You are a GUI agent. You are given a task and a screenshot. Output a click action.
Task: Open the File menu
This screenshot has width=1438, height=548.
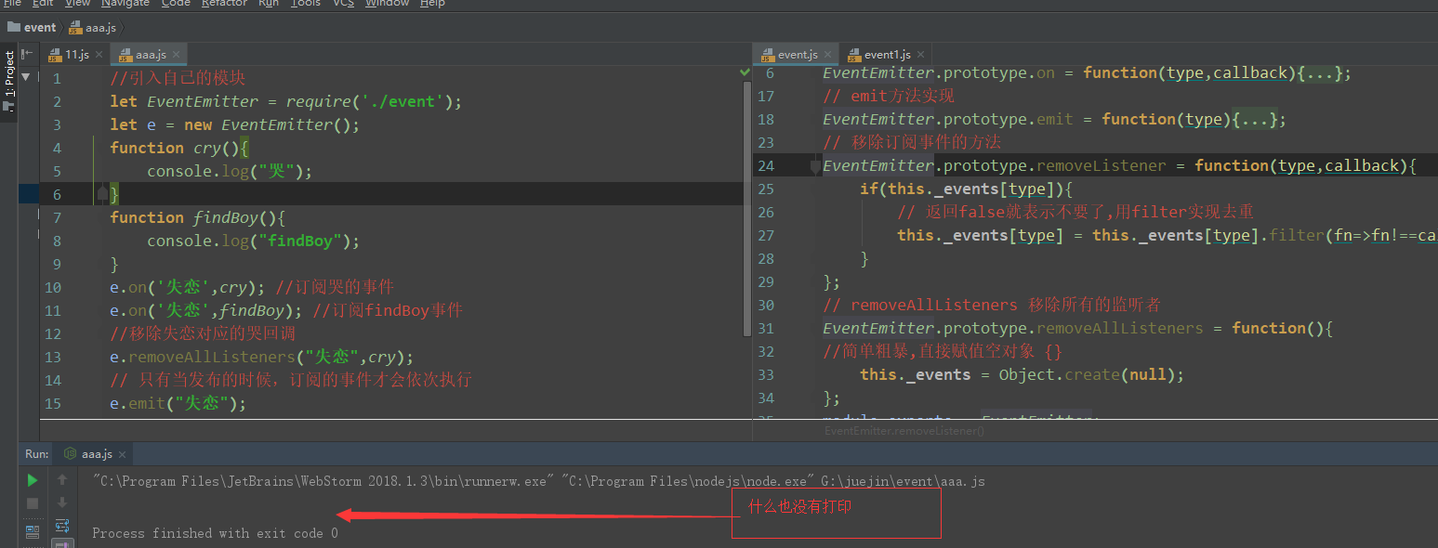(12, 4)
